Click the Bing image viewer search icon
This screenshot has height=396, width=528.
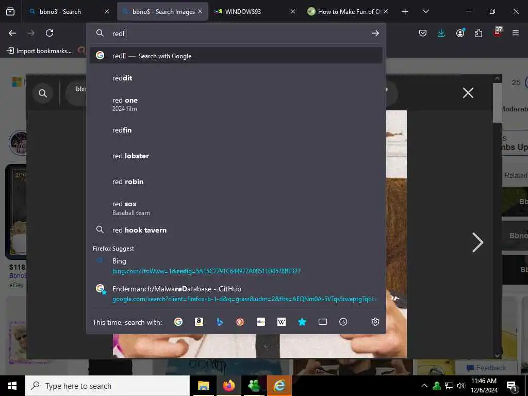(43, 93)
